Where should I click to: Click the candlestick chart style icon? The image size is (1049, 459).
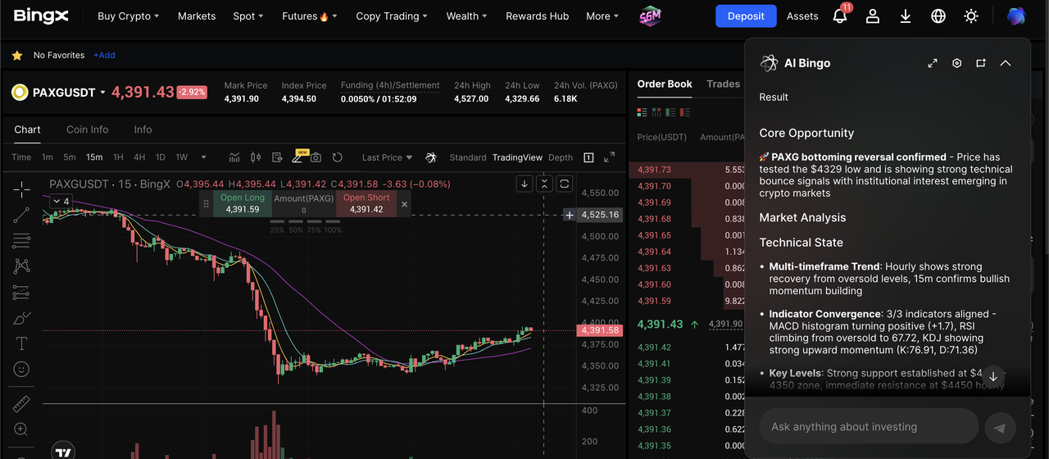point(255,157)
